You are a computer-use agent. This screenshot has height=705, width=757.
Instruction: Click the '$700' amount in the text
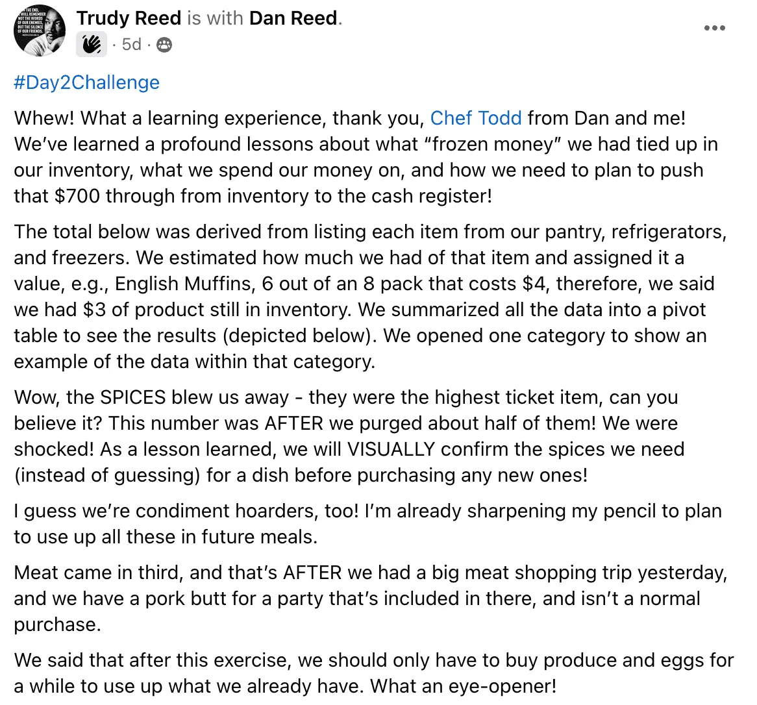pos(77,197)
